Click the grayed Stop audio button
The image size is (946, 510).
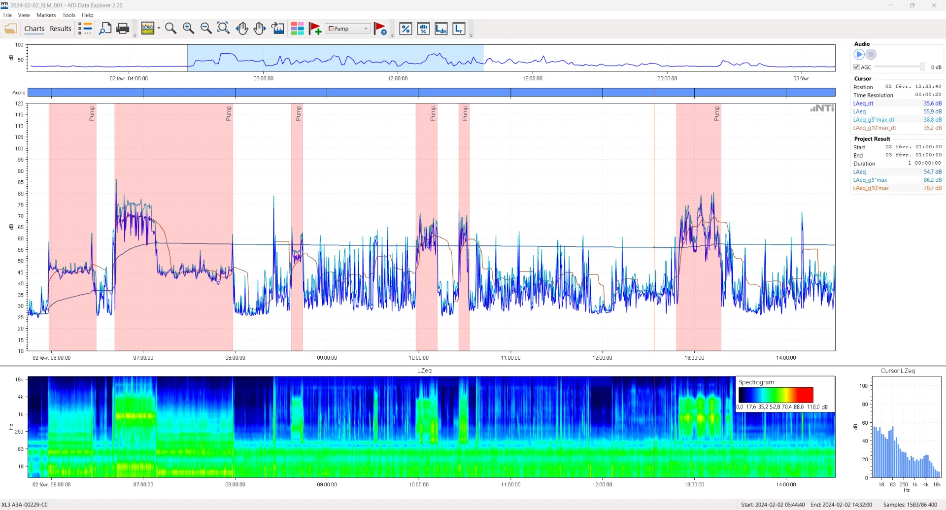click(x=872, y=55)
